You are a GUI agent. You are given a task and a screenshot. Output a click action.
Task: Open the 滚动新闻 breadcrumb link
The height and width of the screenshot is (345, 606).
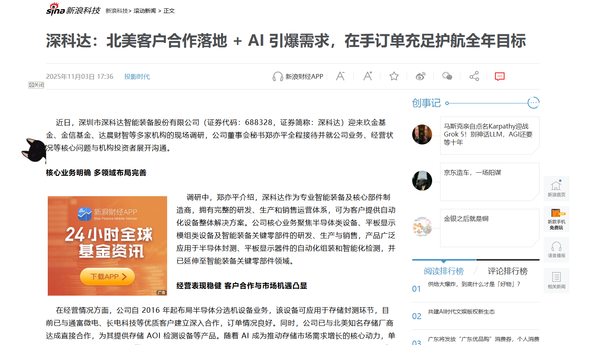145,11
